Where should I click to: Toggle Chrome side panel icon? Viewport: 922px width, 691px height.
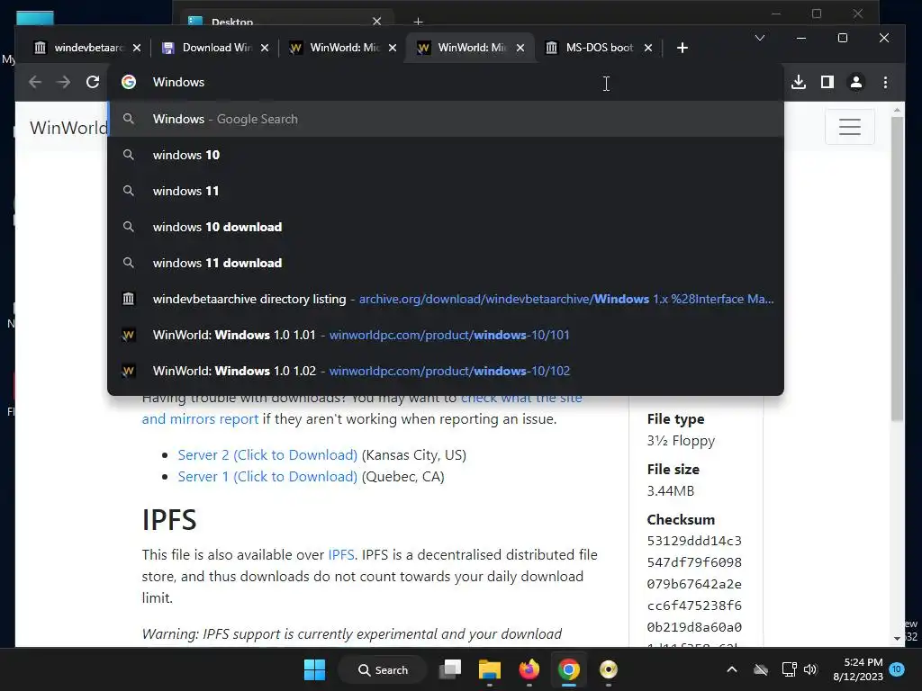(x=827, y=82)
